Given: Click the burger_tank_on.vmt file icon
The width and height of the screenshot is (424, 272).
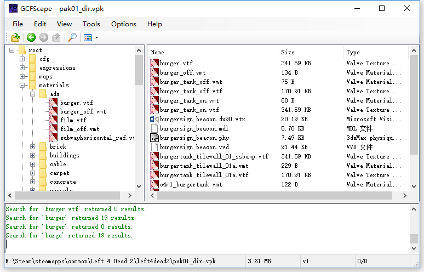Looking at the screenshot, I should [154, 100].
